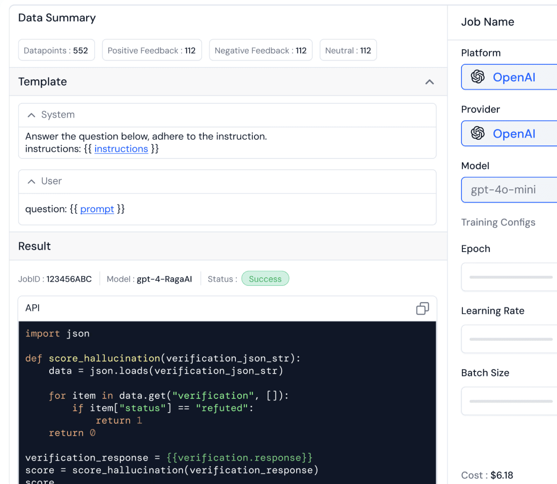The image size is (557, 484).
Task: Click the Model gpt-4-RagaAI text
Action: (x=149, y=279)
